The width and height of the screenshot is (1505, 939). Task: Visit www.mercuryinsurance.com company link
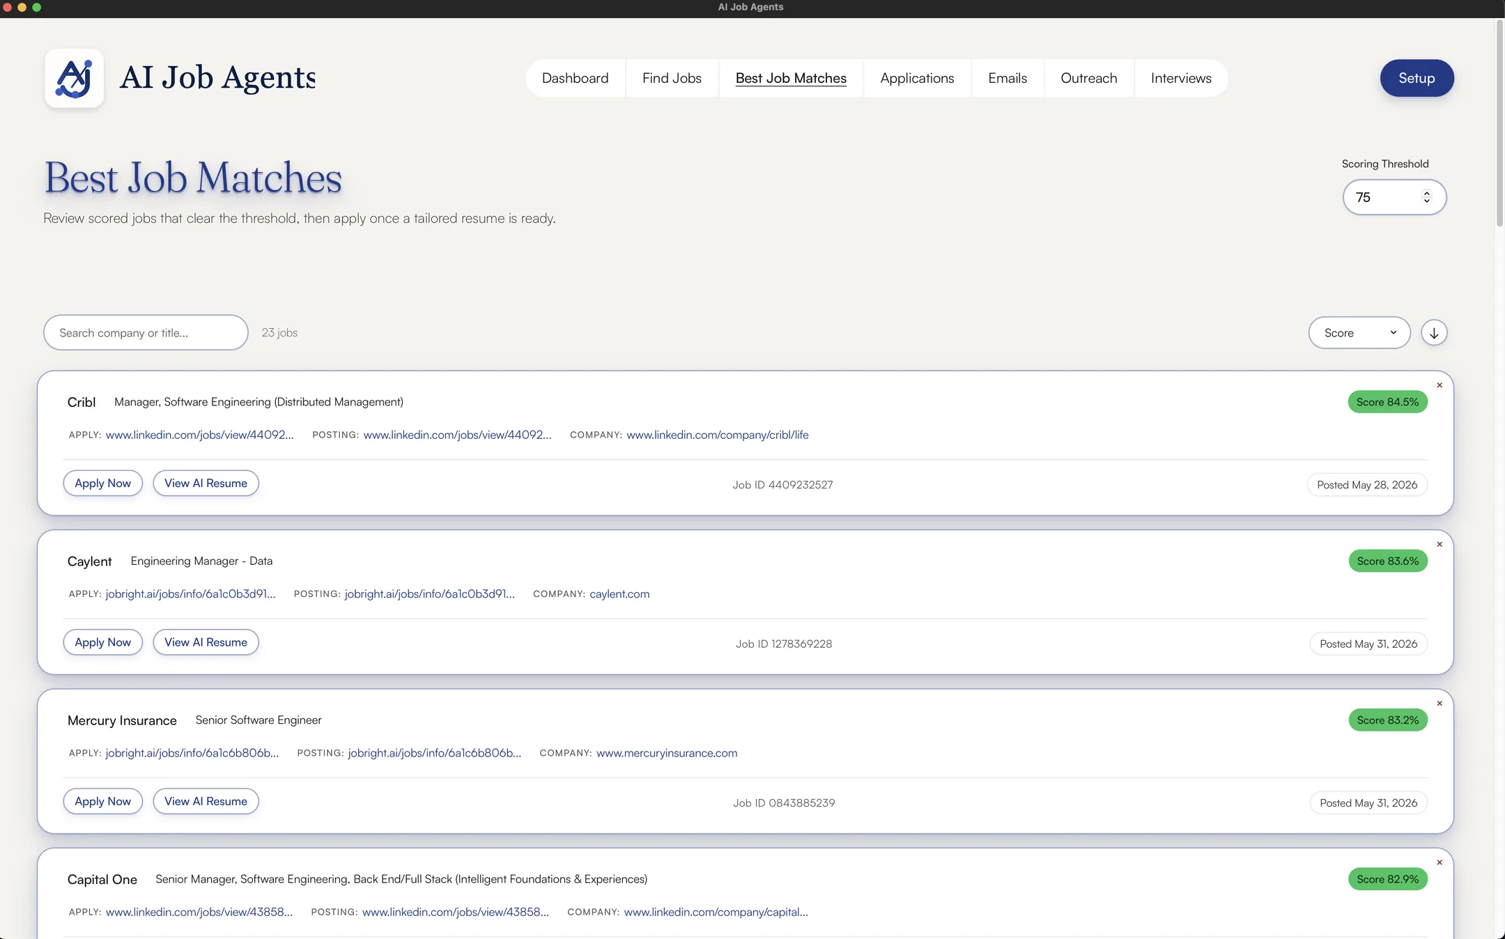[x=666, y=753]
